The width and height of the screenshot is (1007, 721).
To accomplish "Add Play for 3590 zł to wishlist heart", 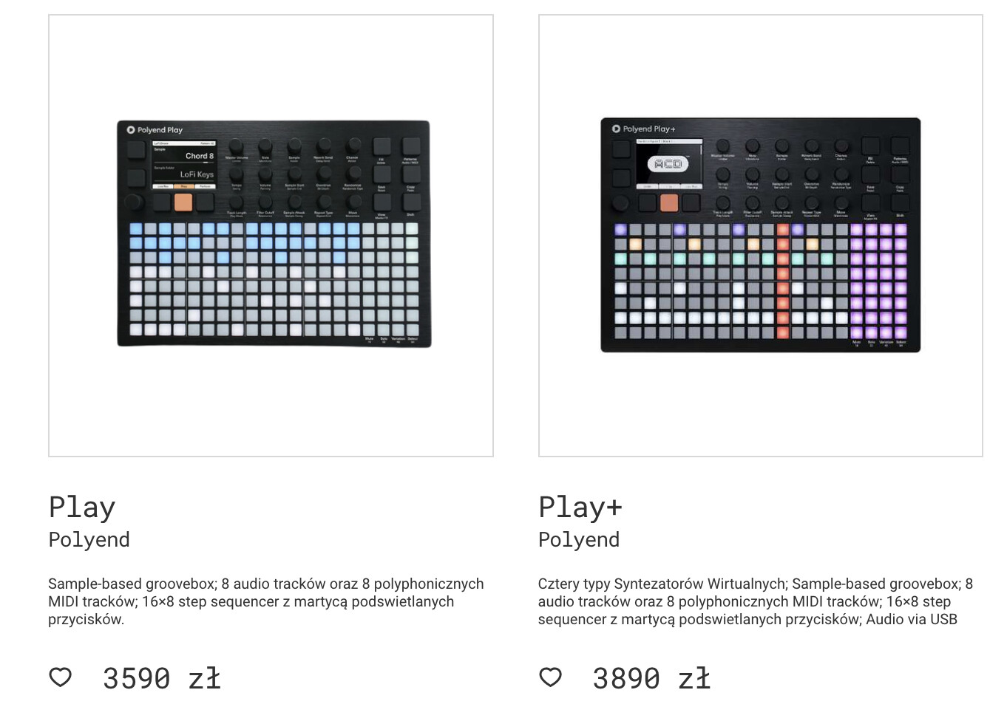I will [61, 677].
